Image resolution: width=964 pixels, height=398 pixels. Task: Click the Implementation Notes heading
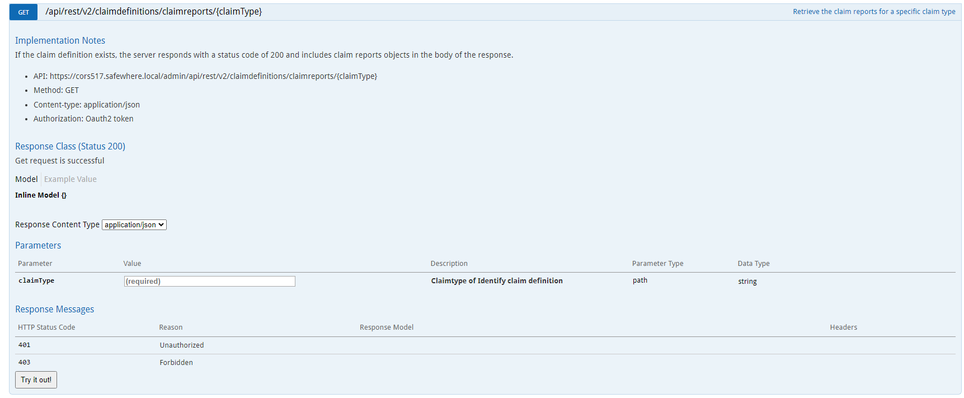(x=60, y=40)
